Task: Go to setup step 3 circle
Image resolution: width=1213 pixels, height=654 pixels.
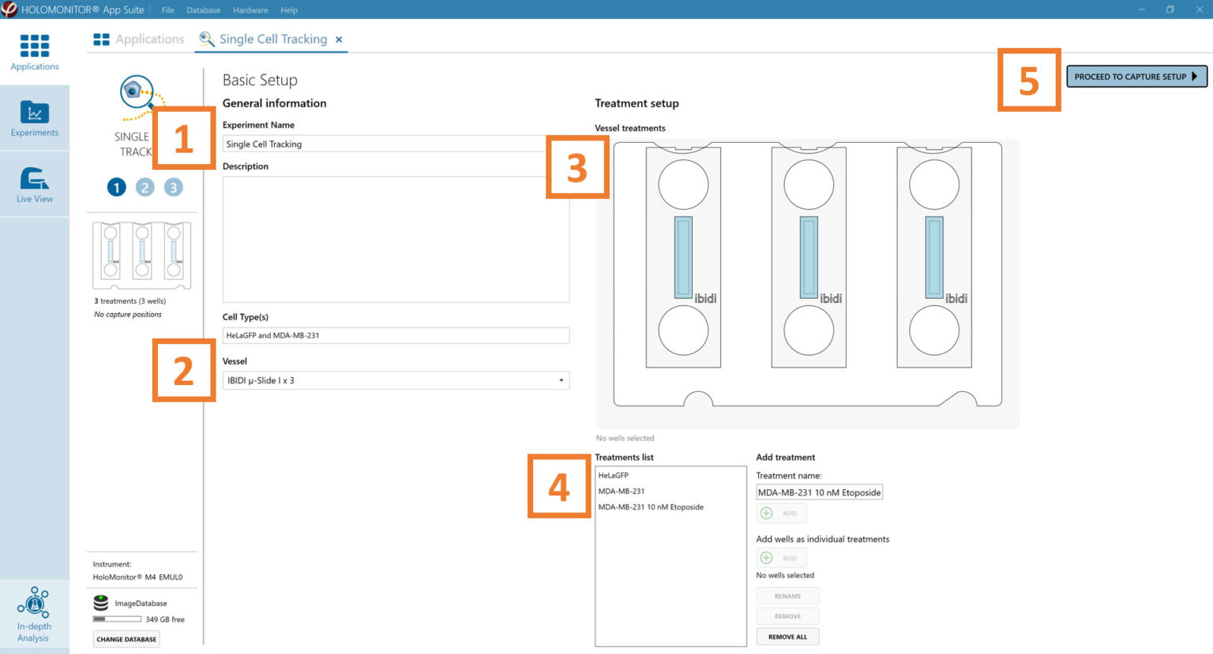Action: [x=173, y=187]
